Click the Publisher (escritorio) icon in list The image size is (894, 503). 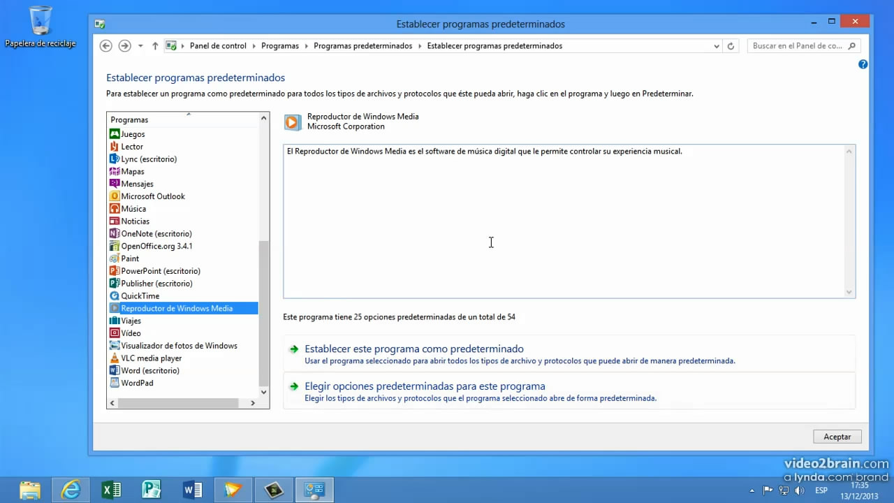coord(115,284)
